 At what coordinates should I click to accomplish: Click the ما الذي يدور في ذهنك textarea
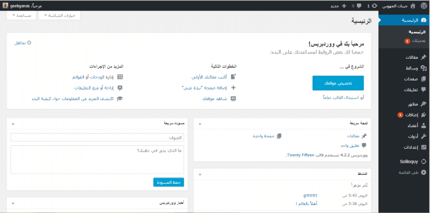click(97, 159)
